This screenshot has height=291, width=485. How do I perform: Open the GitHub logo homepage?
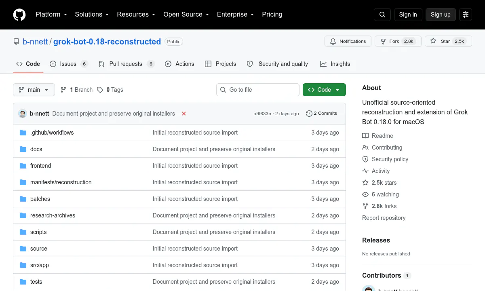point(19,15)
